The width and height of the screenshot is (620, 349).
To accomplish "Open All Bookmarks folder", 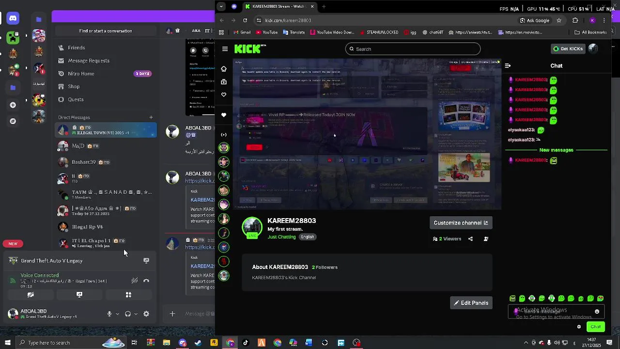I will pyautogui.click(x=590, y=32).
